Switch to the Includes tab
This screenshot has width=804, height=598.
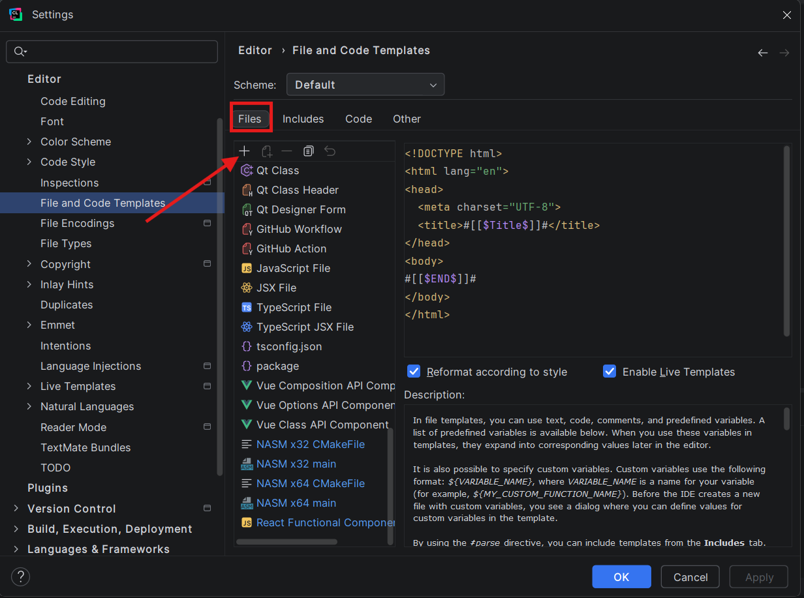click(303, 119)
